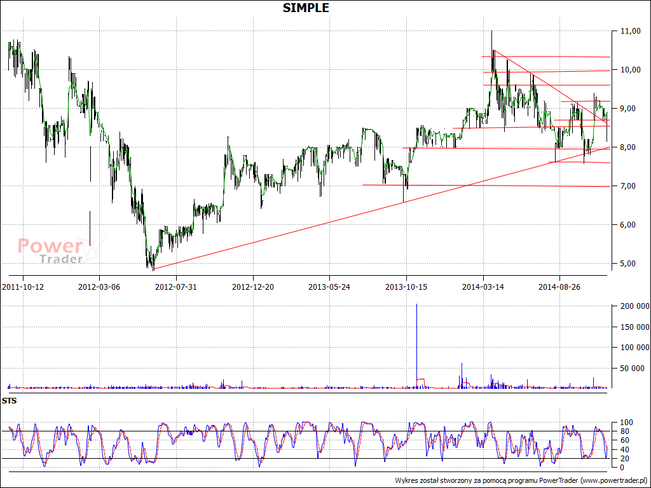The image size is (651, 488).
Task: Select the 2013-10-15 date label
Action: tap(406, 287)
